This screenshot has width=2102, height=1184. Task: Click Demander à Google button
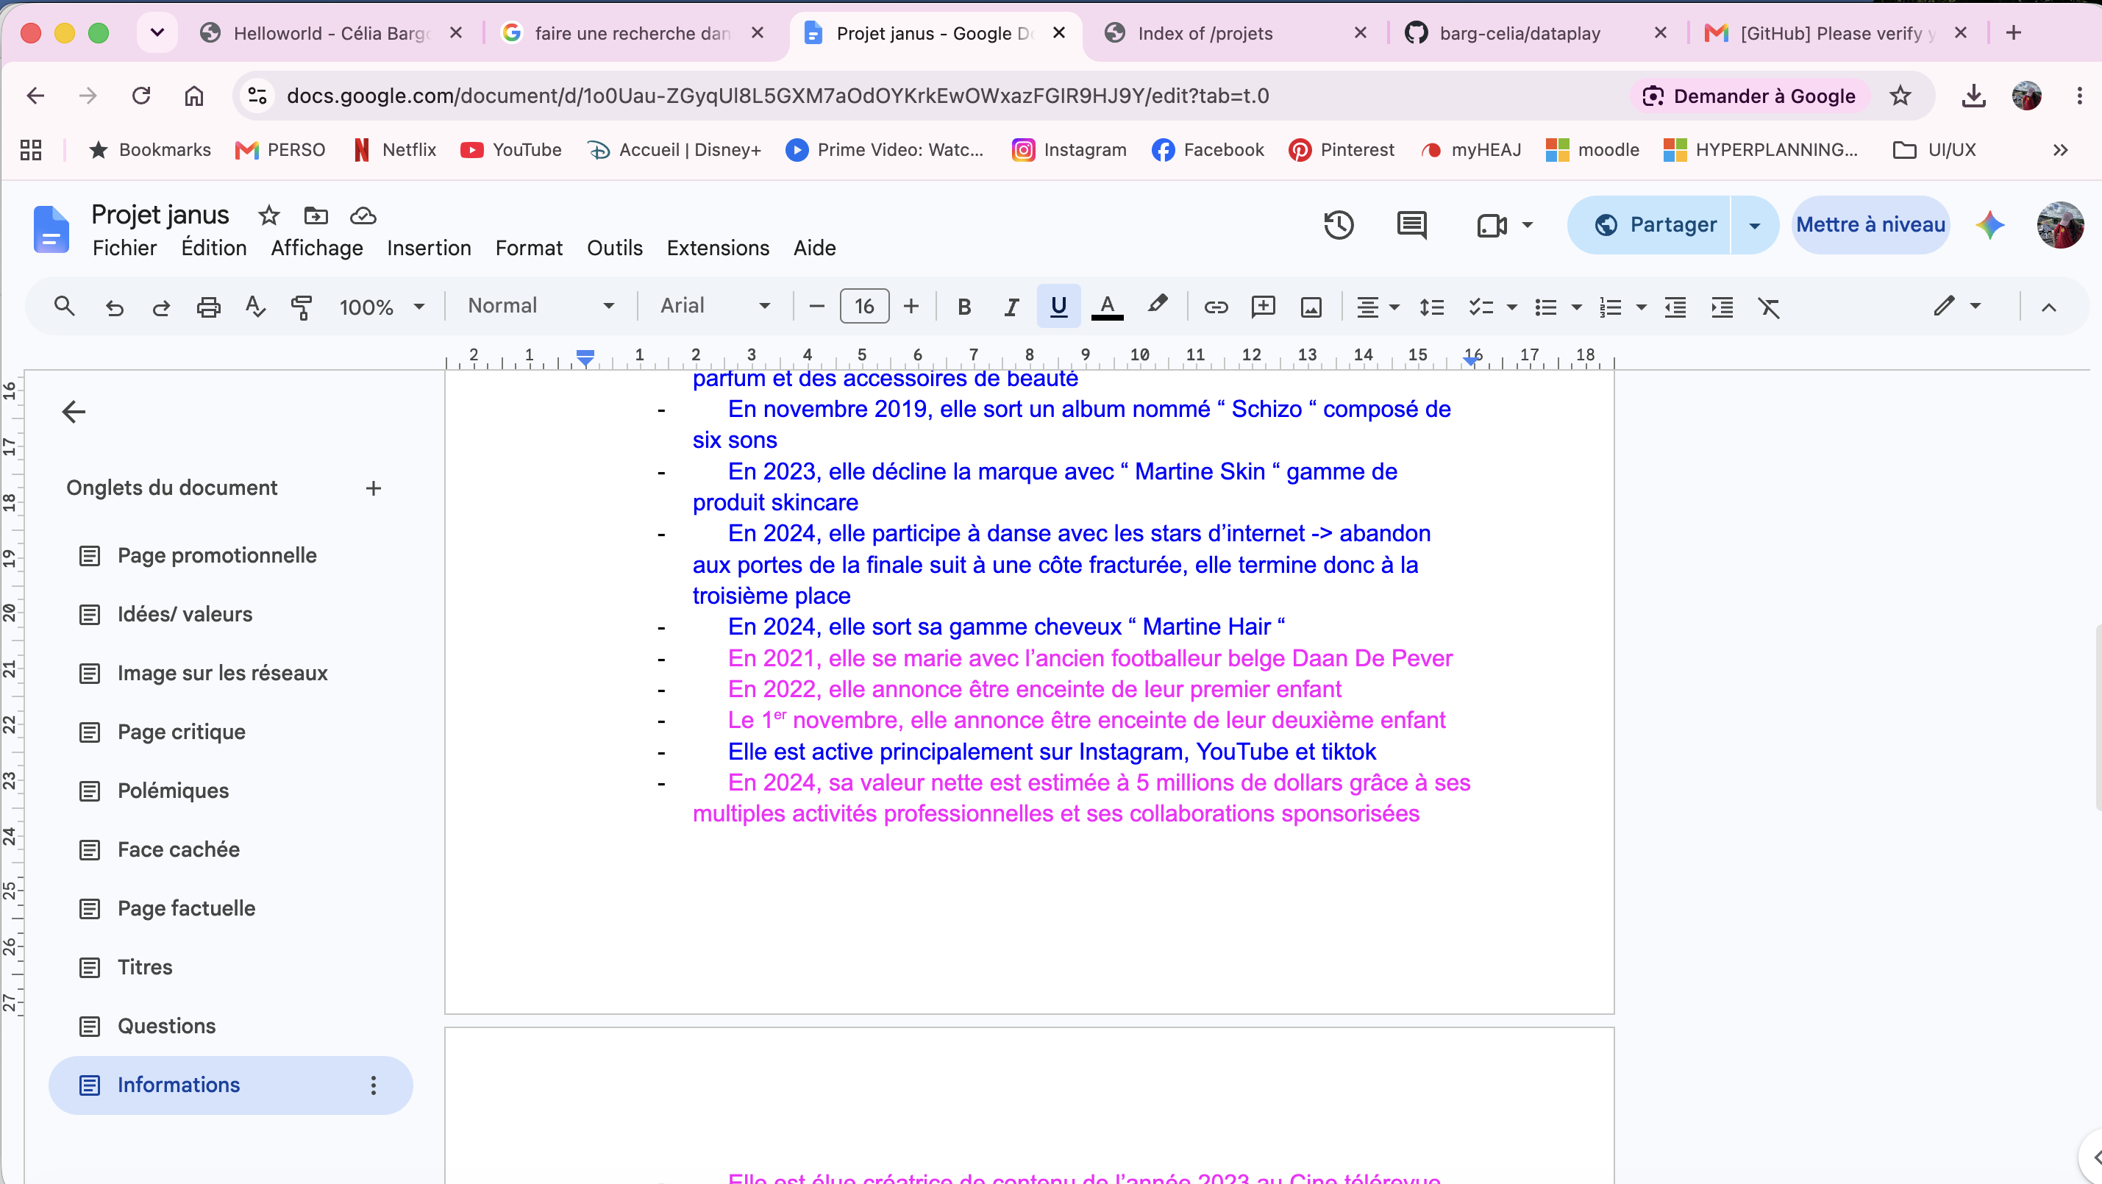coord(1749,96)
